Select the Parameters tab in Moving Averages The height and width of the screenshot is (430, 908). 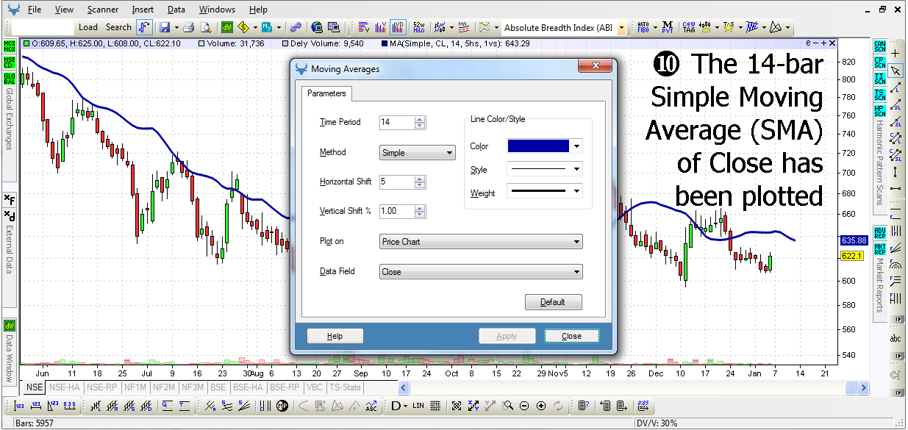click(326, 93)
